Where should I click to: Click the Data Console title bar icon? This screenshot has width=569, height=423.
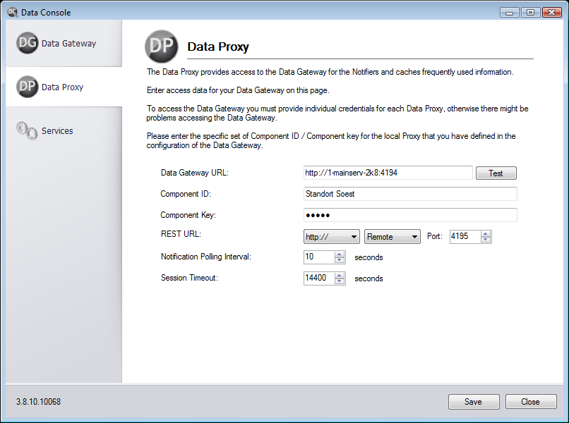point(11,12)
